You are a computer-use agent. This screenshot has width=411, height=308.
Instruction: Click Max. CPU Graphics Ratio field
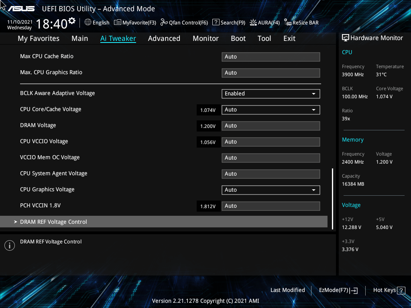point(271,73)
